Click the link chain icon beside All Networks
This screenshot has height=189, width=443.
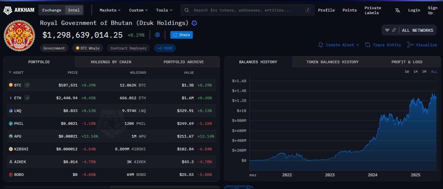[394, 30]
